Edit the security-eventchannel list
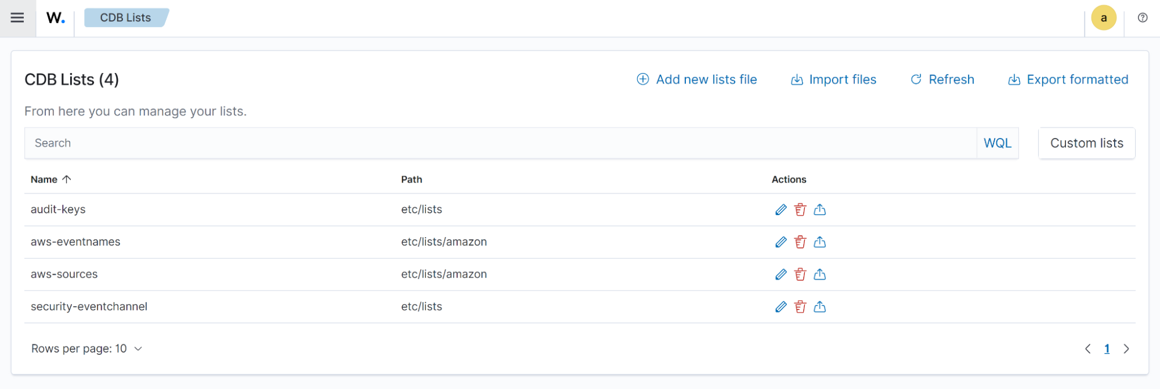This screenshot has height=389, width=1160. point(780,307)
